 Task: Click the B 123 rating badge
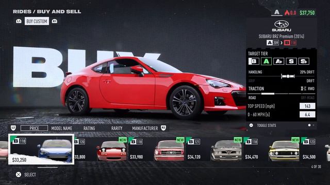(x=309, y=142)
